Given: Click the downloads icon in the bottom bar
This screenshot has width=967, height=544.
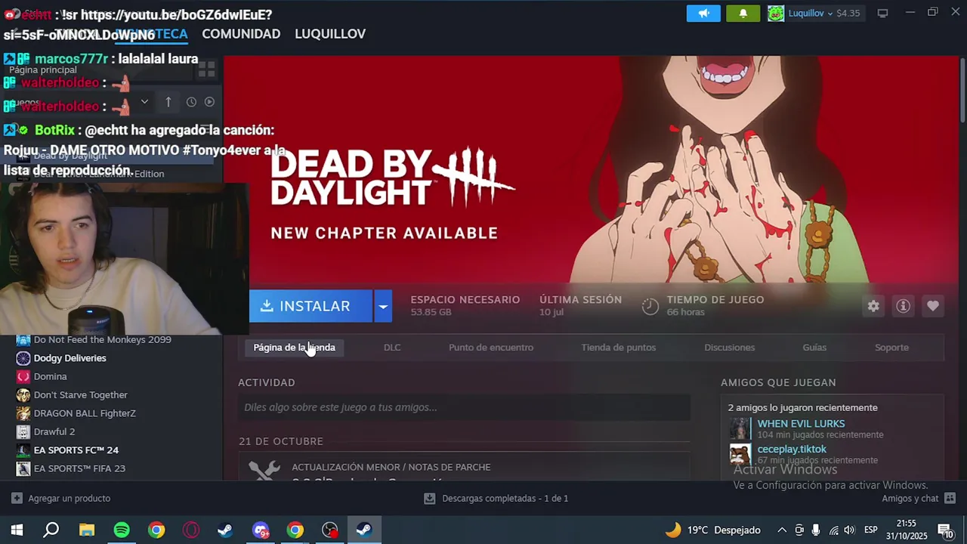Looking at the screenshot, I should 429,499.
